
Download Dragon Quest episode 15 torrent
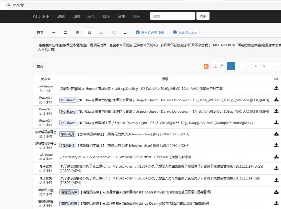(x=276, y=100)
